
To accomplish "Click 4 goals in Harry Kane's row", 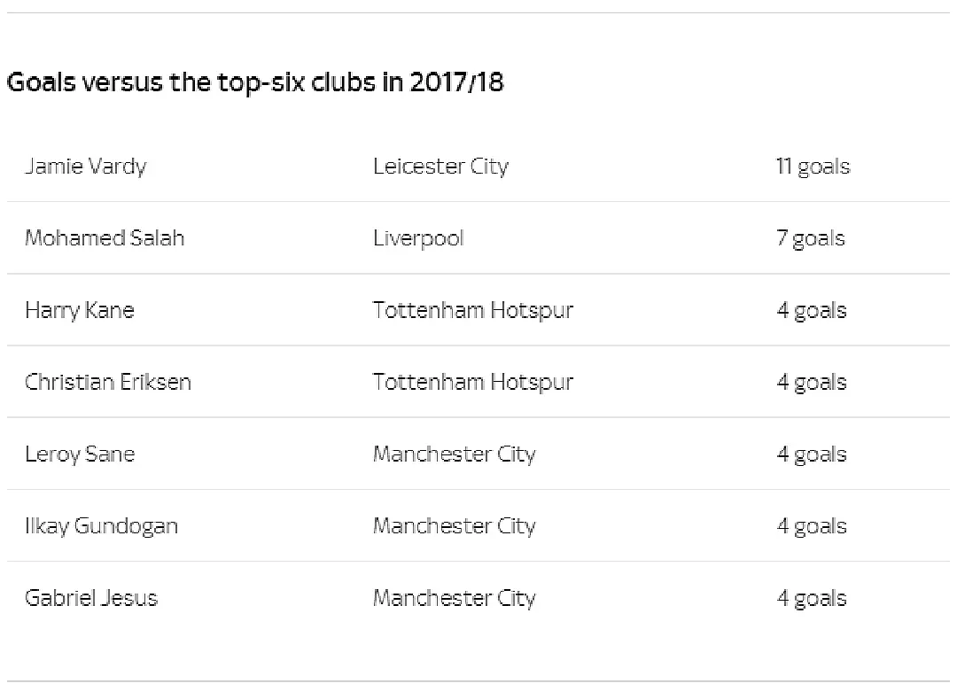I will pyautogui.click(x=811, y=311).
